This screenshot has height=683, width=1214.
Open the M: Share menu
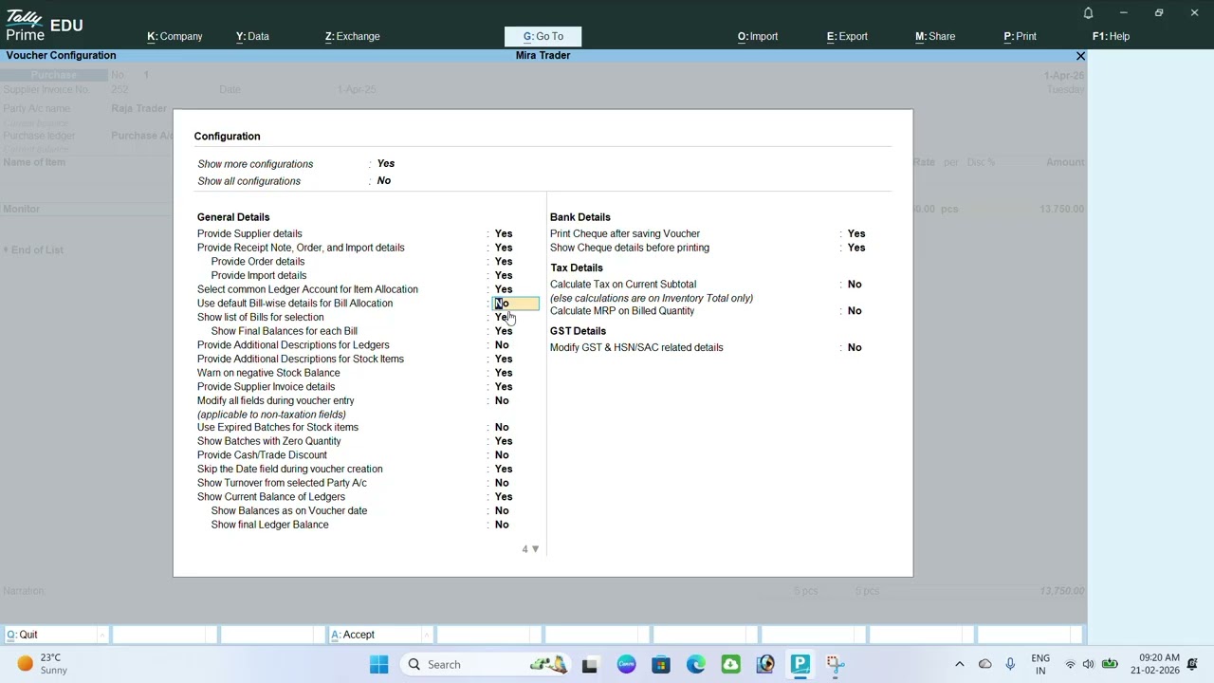[935, 36]
